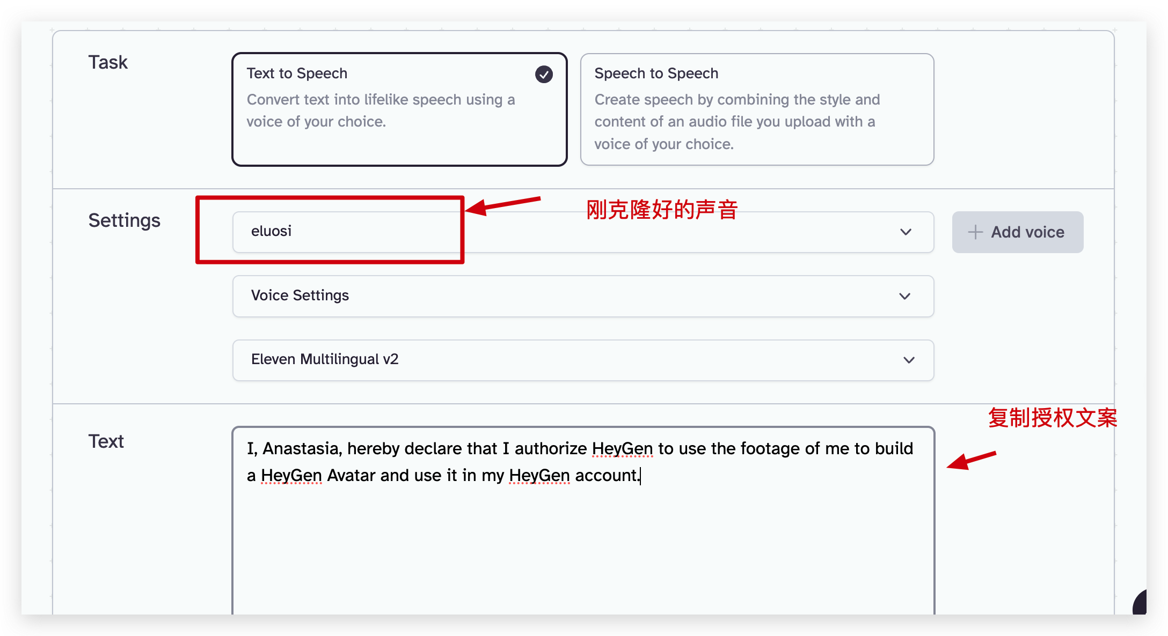
Task: Click the word Anastasia in the text box
Action: coord(301,448)
